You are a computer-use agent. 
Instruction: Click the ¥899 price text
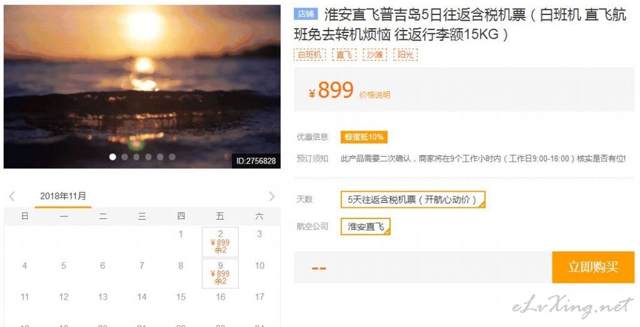click(331, 90)
